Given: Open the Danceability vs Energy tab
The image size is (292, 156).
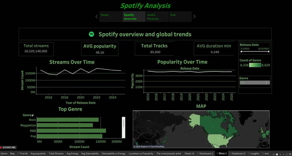Looking at the screenshot, I should [x=114, y=154].
